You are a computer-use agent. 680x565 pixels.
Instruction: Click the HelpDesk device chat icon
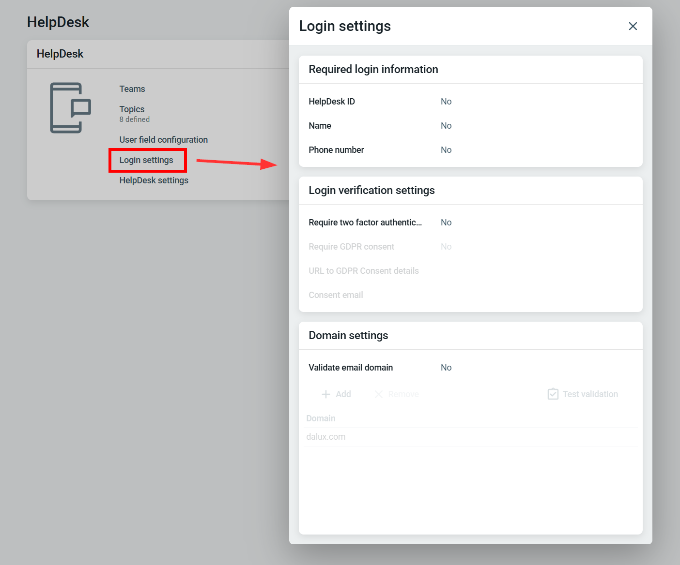70,108
